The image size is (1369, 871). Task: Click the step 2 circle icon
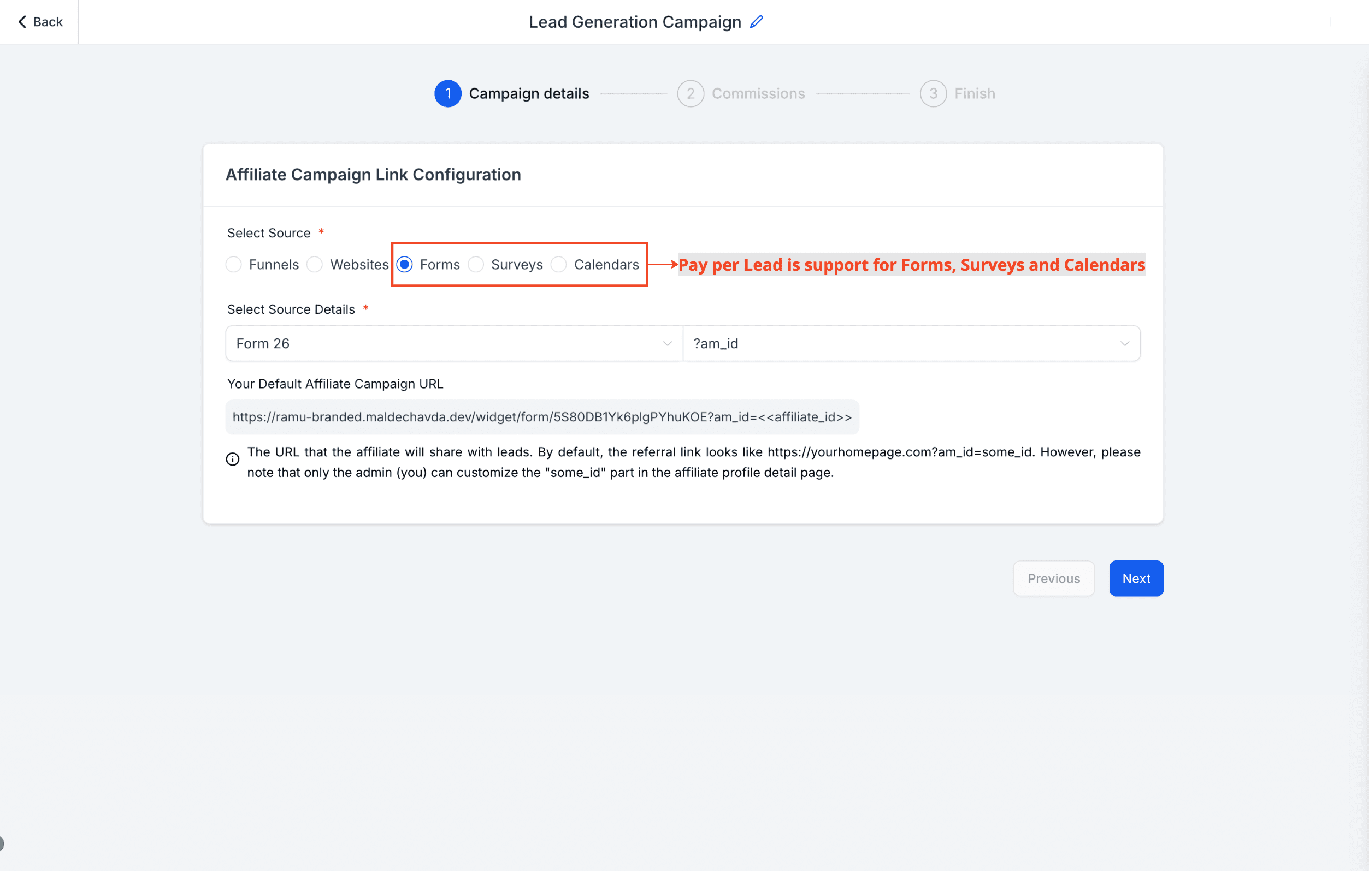pos(690,94)
